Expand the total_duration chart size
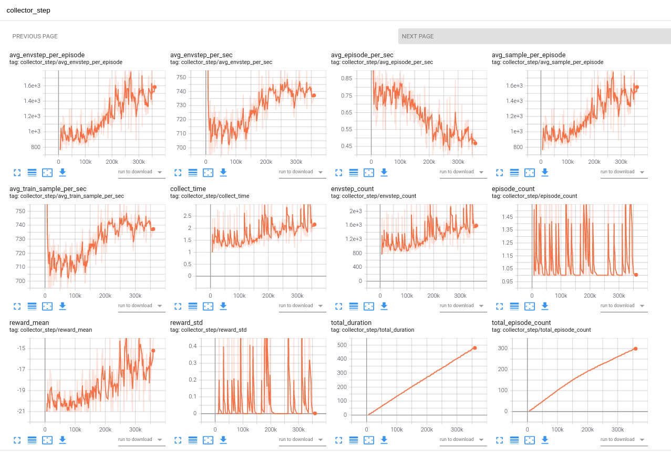671x452 pixels. (x=338, y=440)
